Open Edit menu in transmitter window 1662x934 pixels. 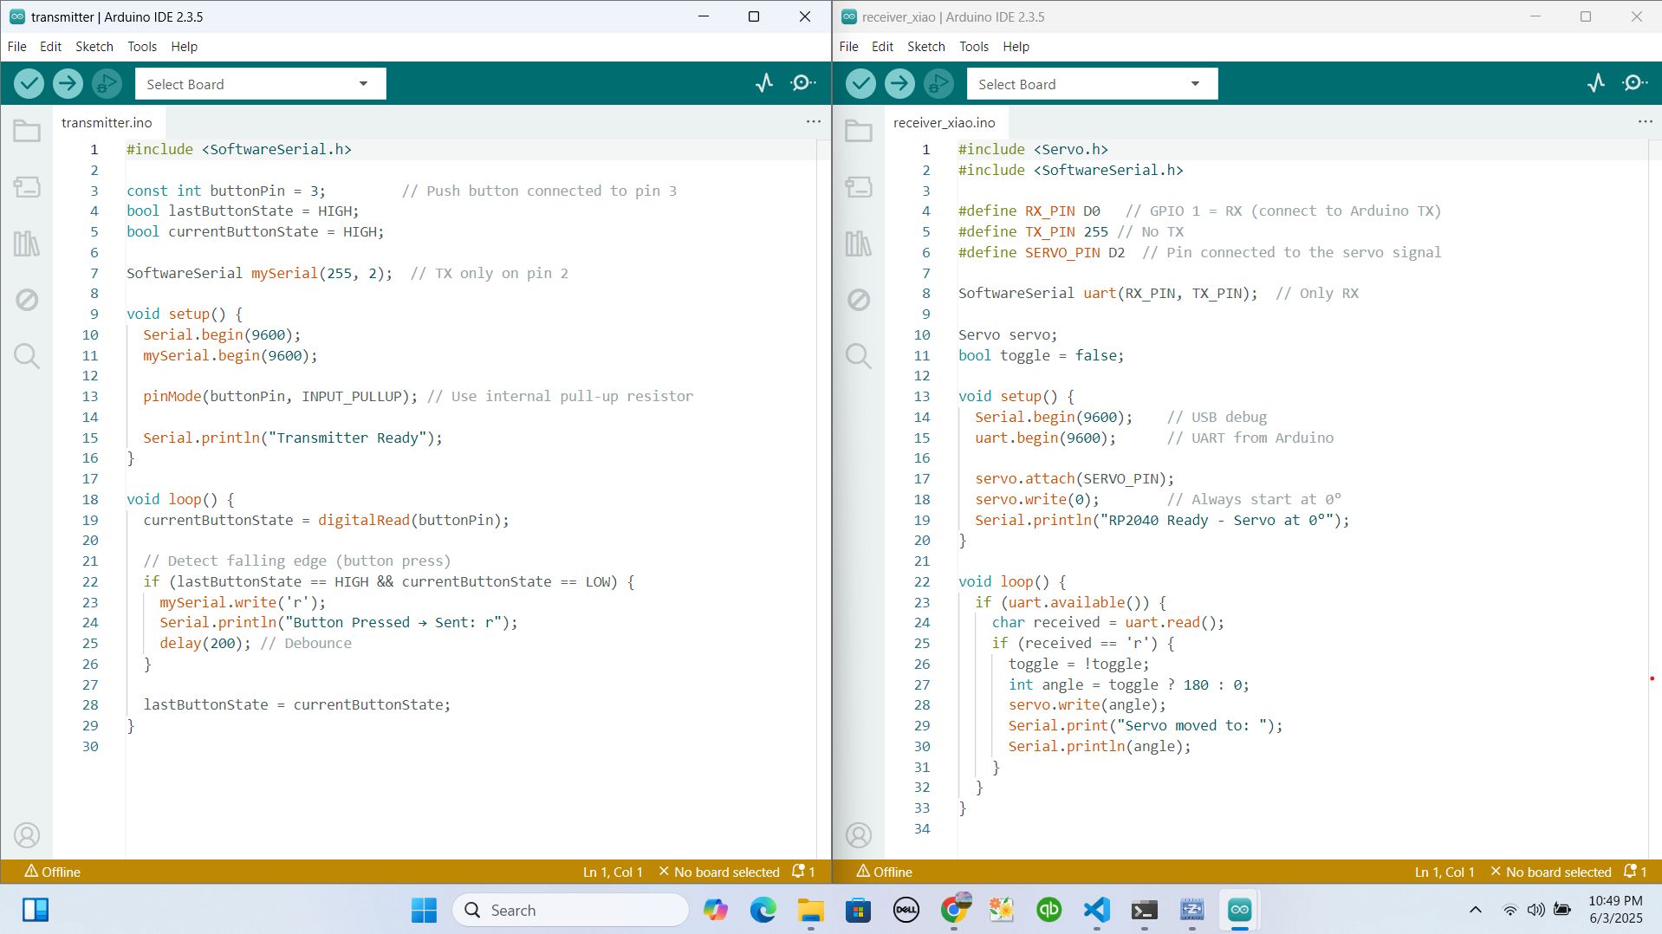[x=50, y=47]
